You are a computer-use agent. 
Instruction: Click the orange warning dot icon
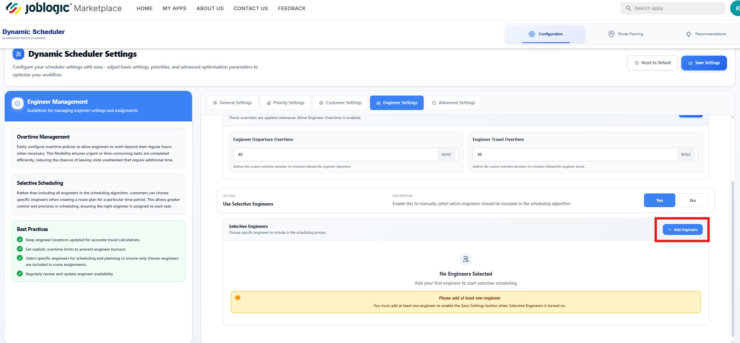pos(238,298)
